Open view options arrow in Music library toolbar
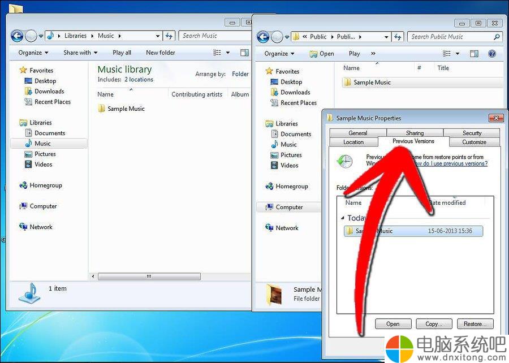 (x=228, y=53)
